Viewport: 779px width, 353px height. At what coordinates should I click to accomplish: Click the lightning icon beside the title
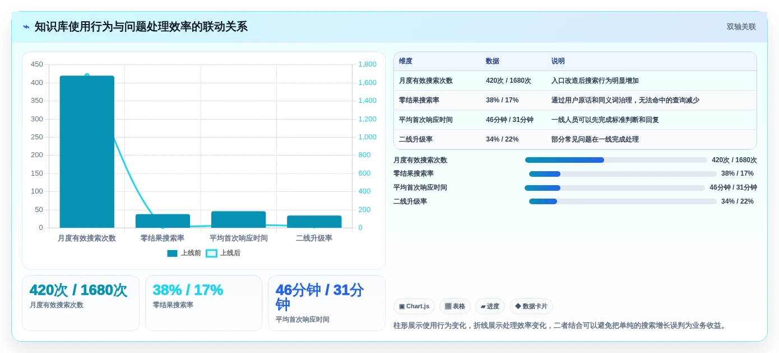(x=26, y=27)
